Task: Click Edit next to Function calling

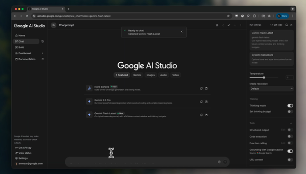Action: (283, 143)
